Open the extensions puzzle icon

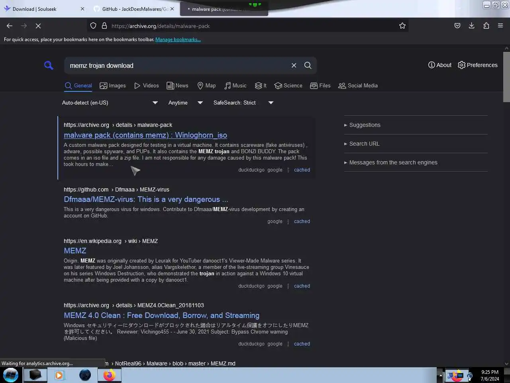[x=486, y=26]
